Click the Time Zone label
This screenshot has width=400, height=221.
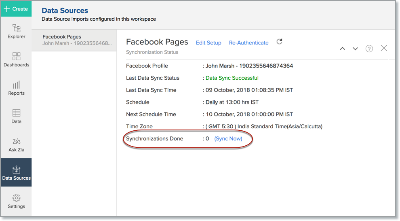tap(139, 126)
